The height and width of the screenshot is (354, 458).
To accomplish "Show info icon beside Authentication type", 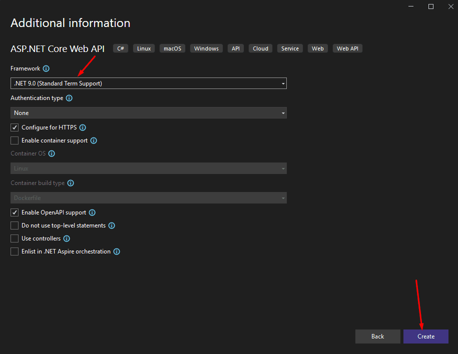I will coord(69,98).
